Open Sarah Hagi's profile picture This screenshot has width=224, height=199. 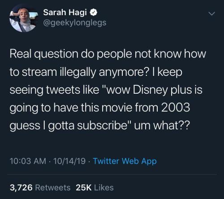pos(23,19)
